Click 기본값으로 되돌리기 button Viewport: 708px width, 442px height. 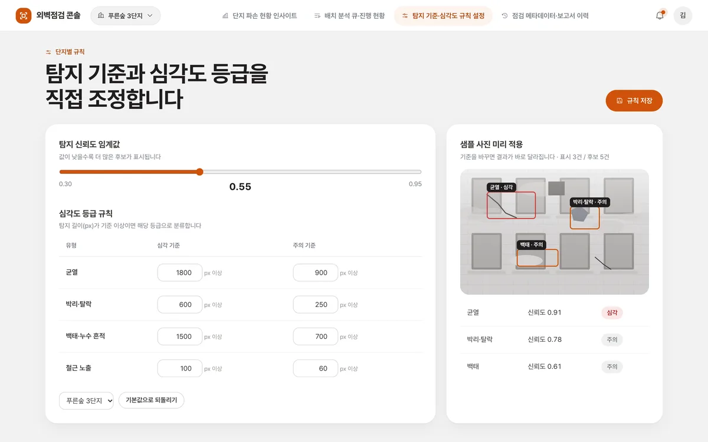152,400
